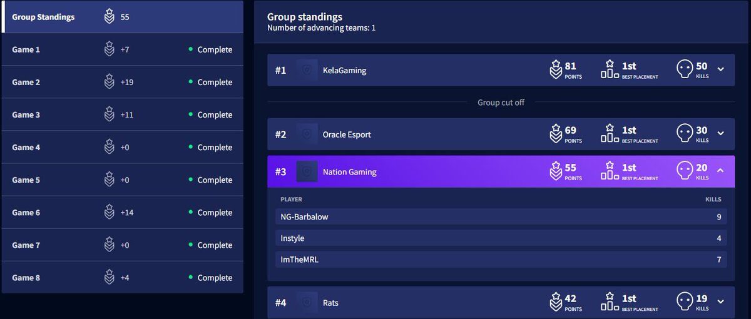Viewport: 751px width, 319px height.
Task: Click Game 2 points badge icon
Action: click(x=109, y=82)
